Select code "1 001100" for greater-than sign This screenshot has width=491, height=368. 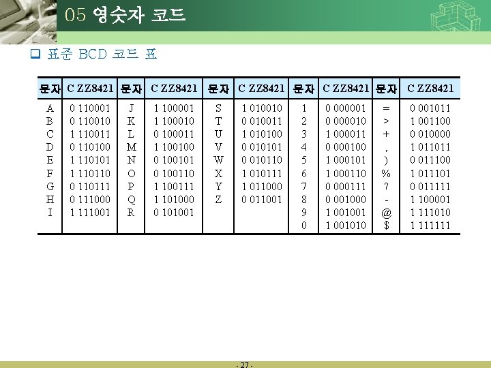coord(430,121)
